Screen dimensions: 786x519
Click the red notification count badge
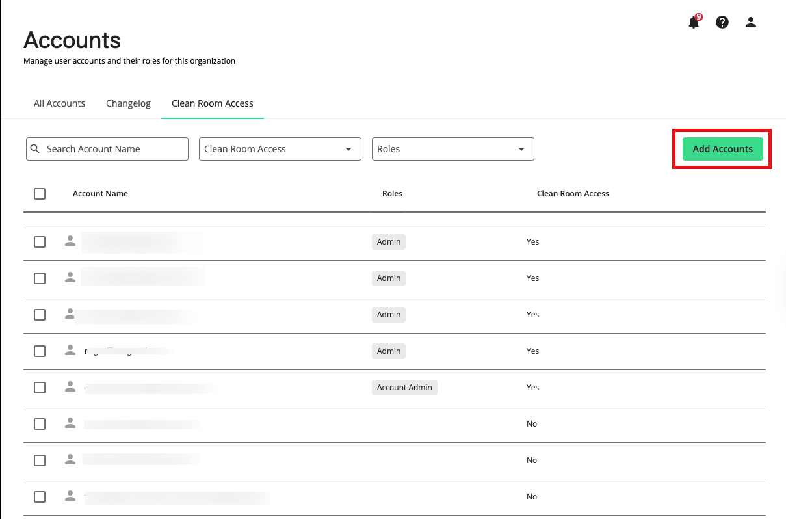coord(699,17)
